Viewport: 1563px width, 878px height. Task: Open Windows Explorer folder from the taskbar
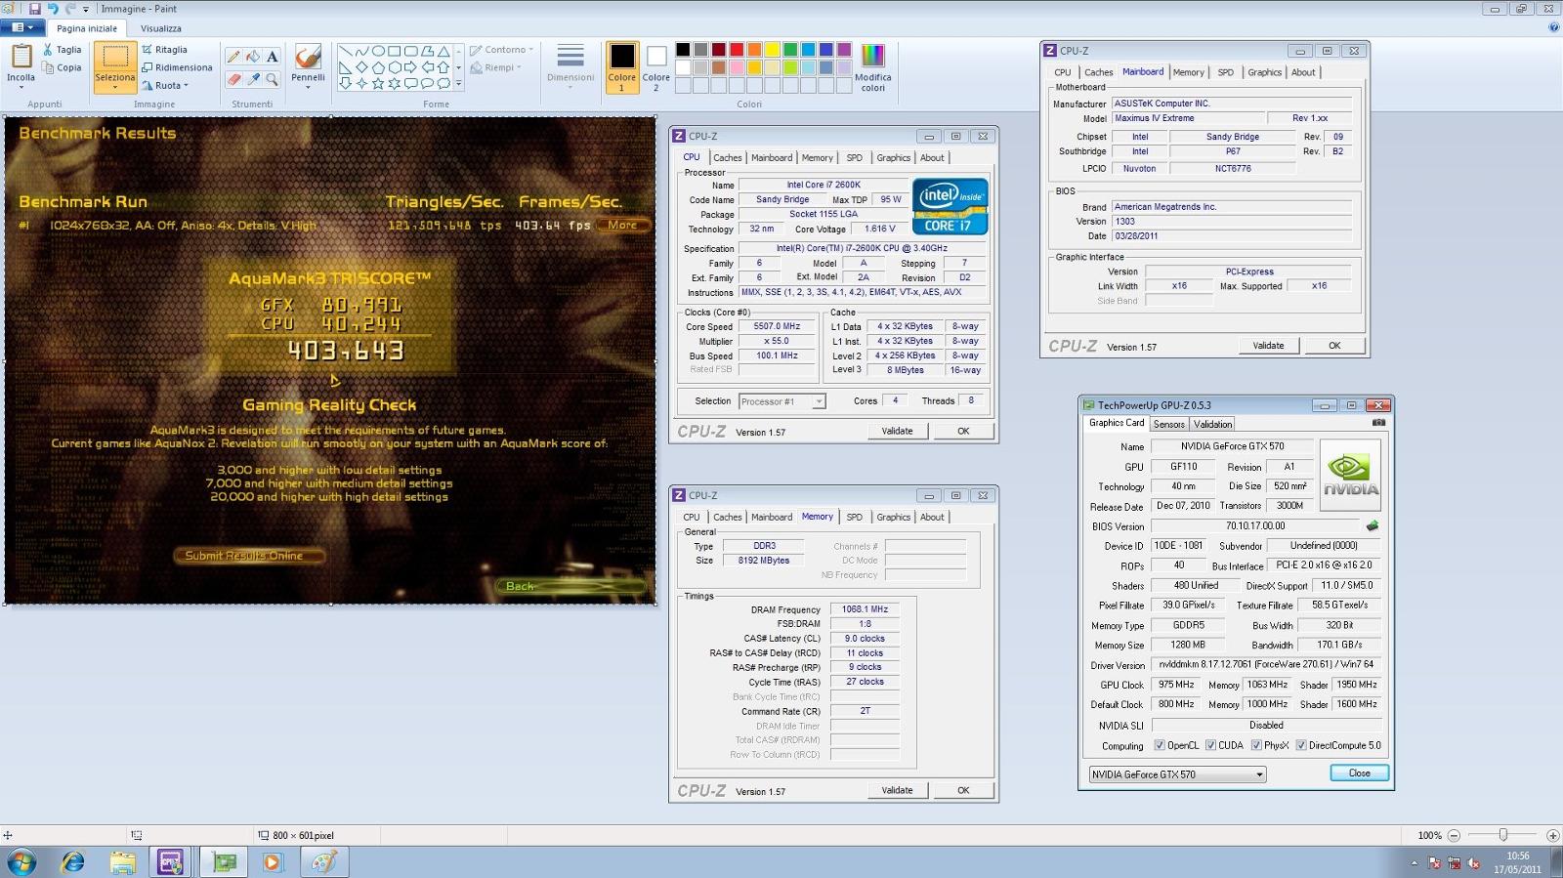click(122, 861)
